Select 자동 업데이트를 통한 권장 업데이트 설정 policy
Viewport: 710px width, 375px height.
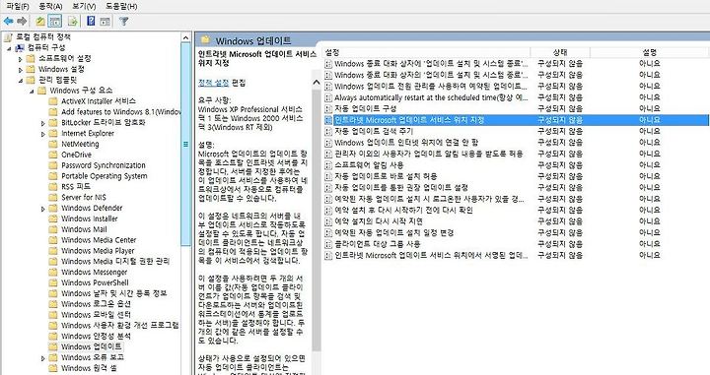(401, 187)
